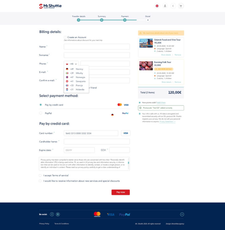Open More details for Evening Folk Tour
The image size is (225, 230).
coord(166,82)
